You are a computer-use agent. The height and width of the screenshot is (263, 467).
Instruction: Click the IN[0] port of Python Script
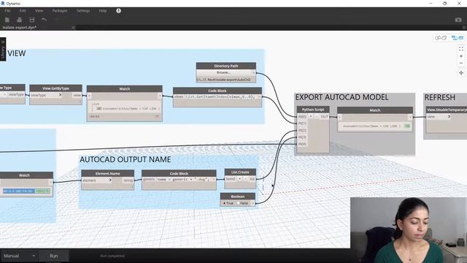coord(302,117)
